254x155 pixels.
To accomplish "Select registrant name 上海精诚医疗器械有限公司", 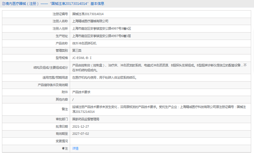I will pos(90,21).
